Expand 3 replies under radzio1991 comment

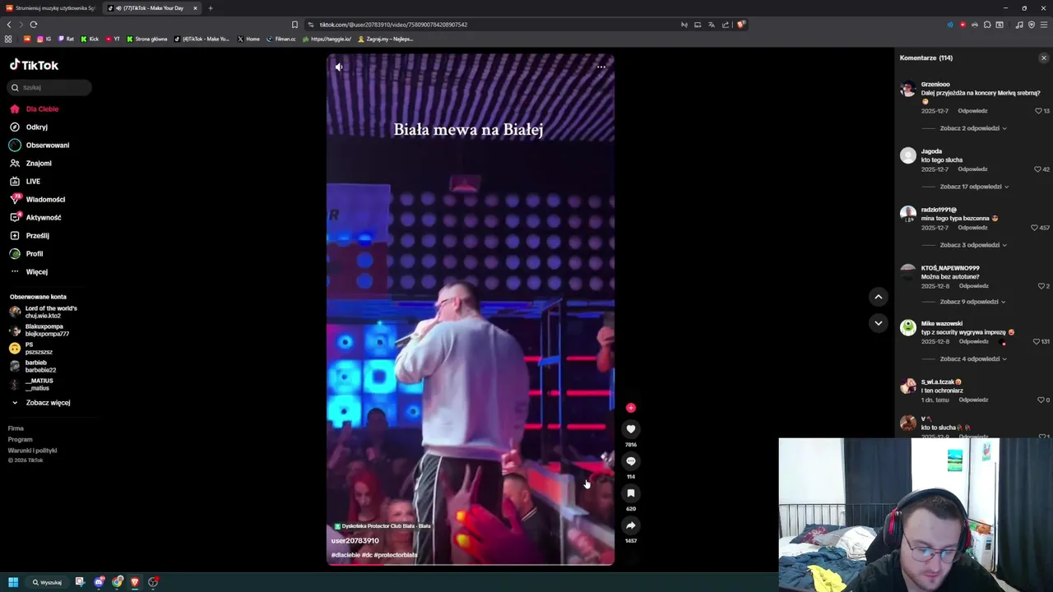pos(973,245)
